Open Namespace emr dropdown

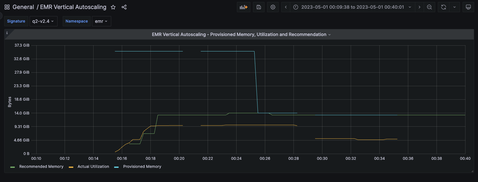[101, 21]
